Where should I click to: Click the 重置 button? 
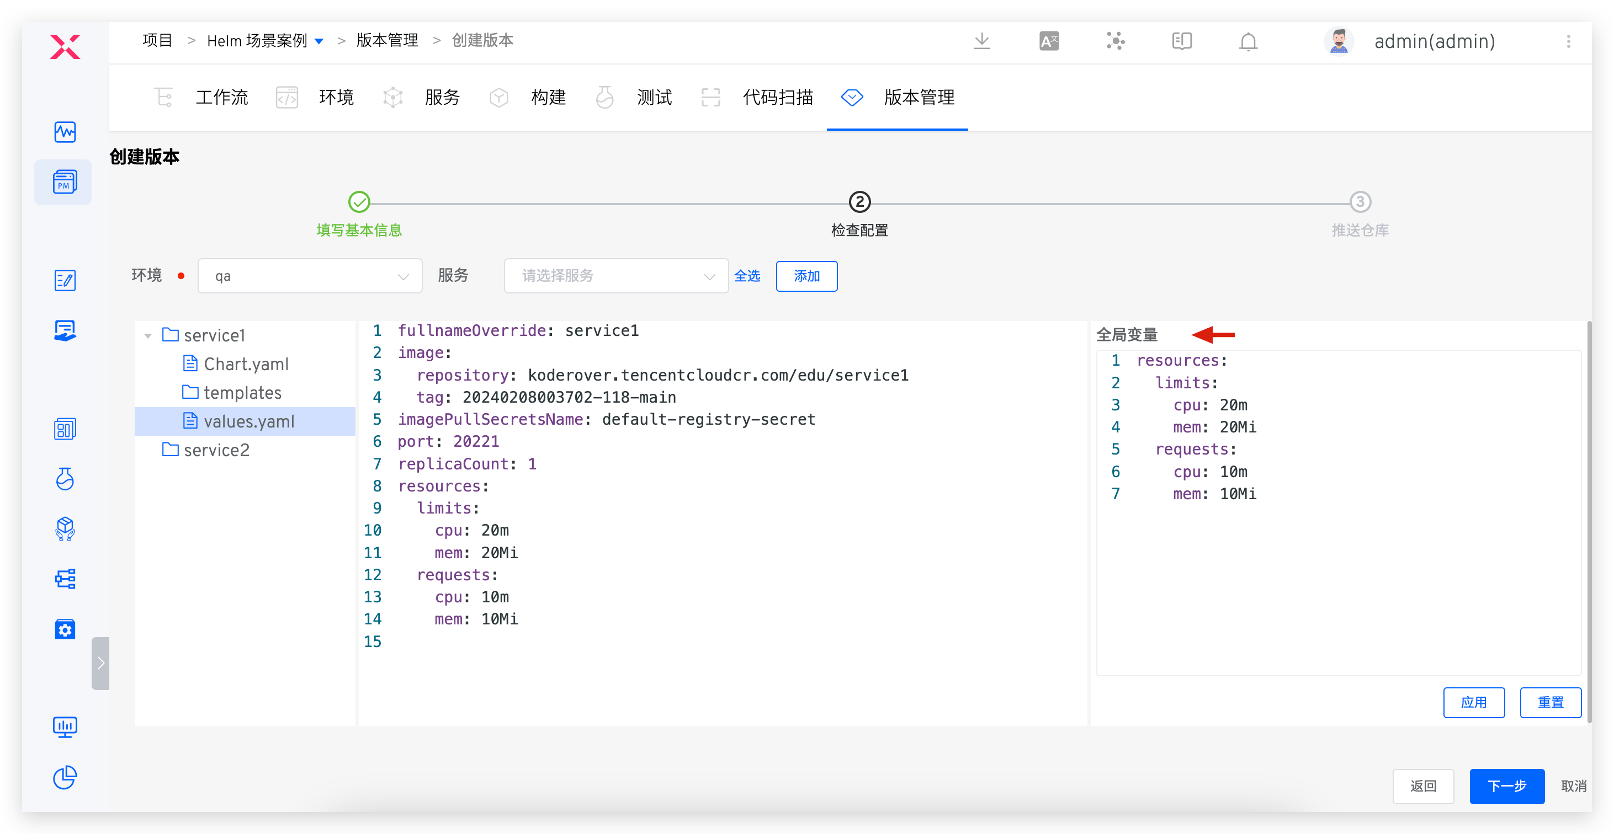(1550, 703)
